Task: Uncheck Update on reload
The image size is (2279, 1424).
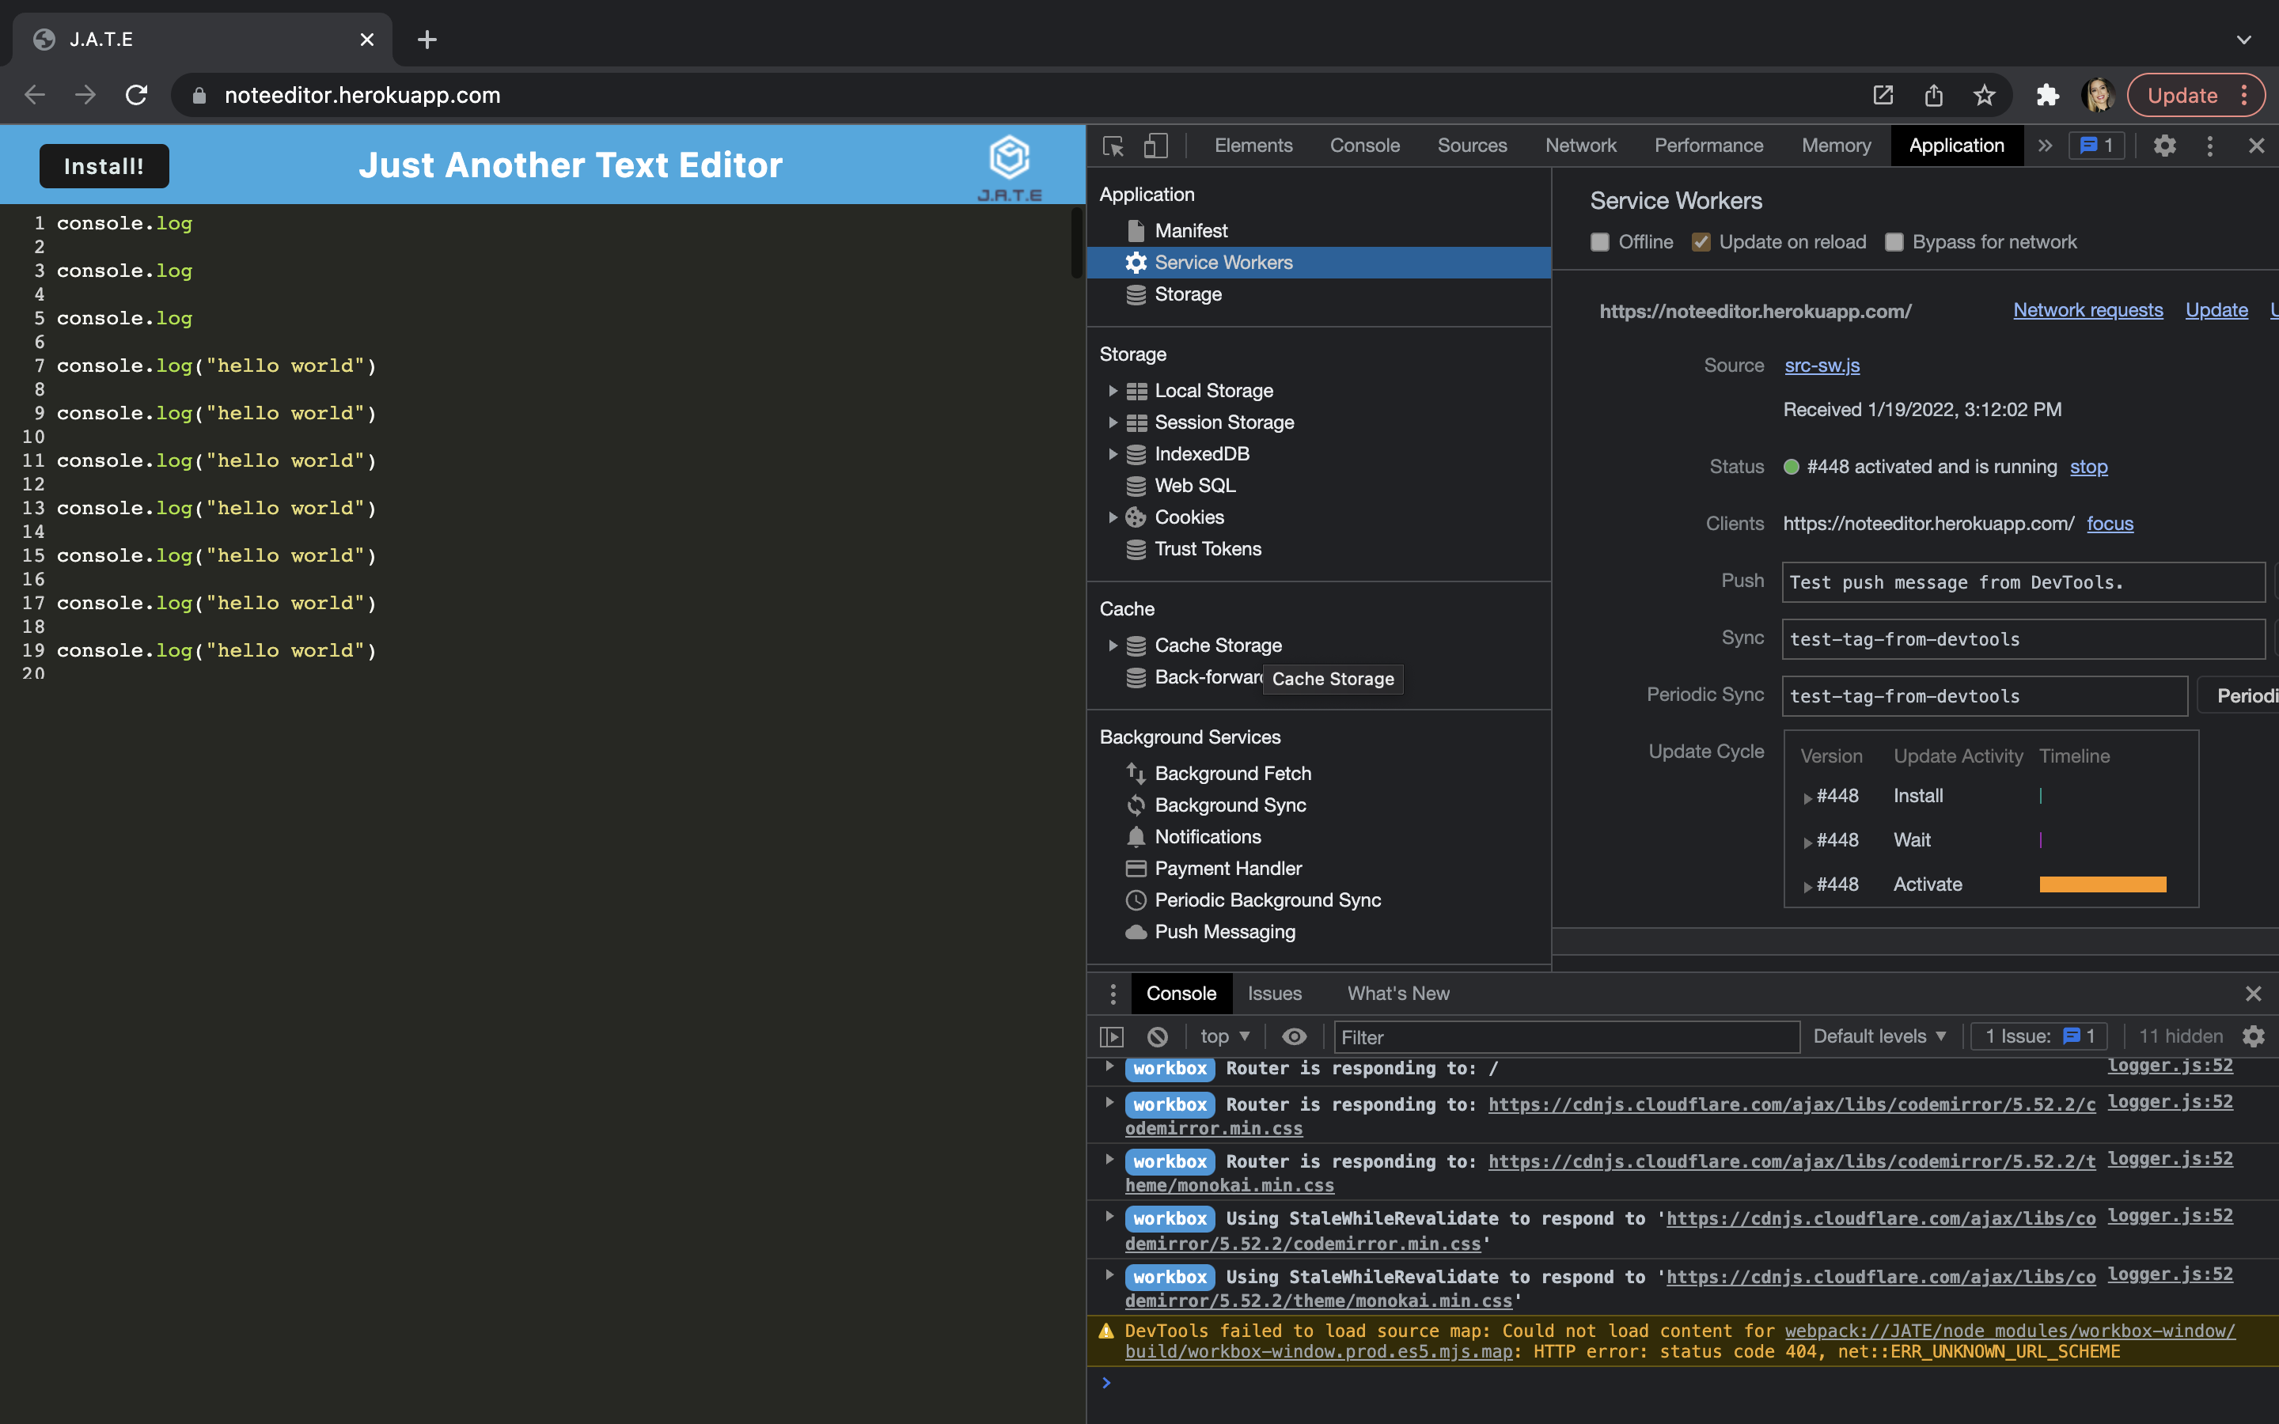Action: pos(1700,242)
